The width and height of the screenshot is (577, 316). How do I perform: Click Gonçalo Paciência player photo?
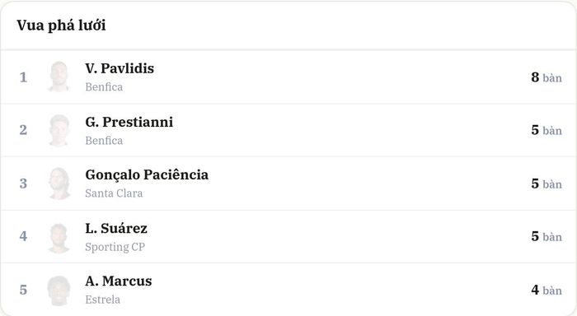[x=59, y=184]
